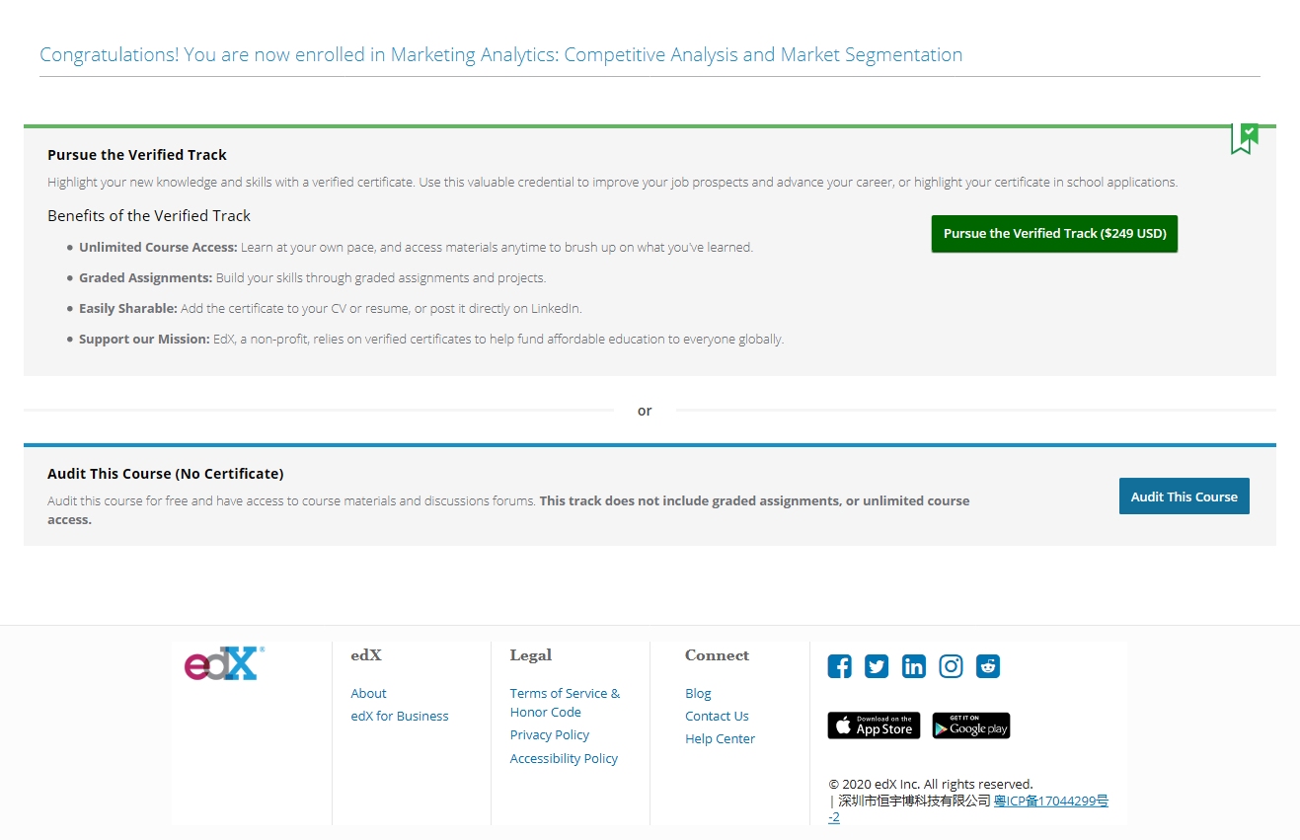
Task: Click the verified certificate description paragraph
Action: click(x=613, y=182)
